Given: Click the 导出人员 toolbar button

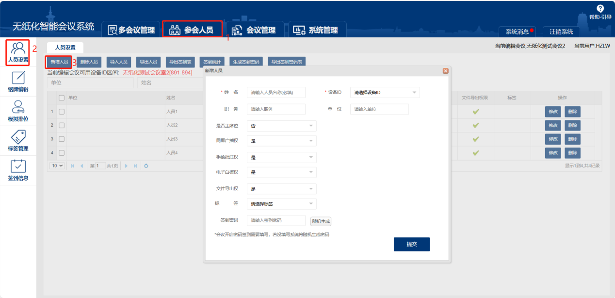Looking at the screenshot, I should point(148,62).
